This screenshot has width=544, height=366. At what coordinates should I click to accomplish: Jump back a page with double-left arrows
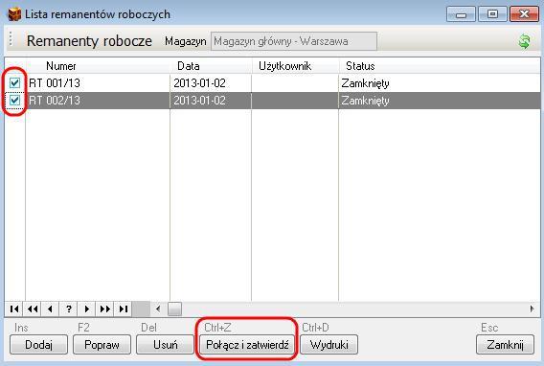point(33,309)
